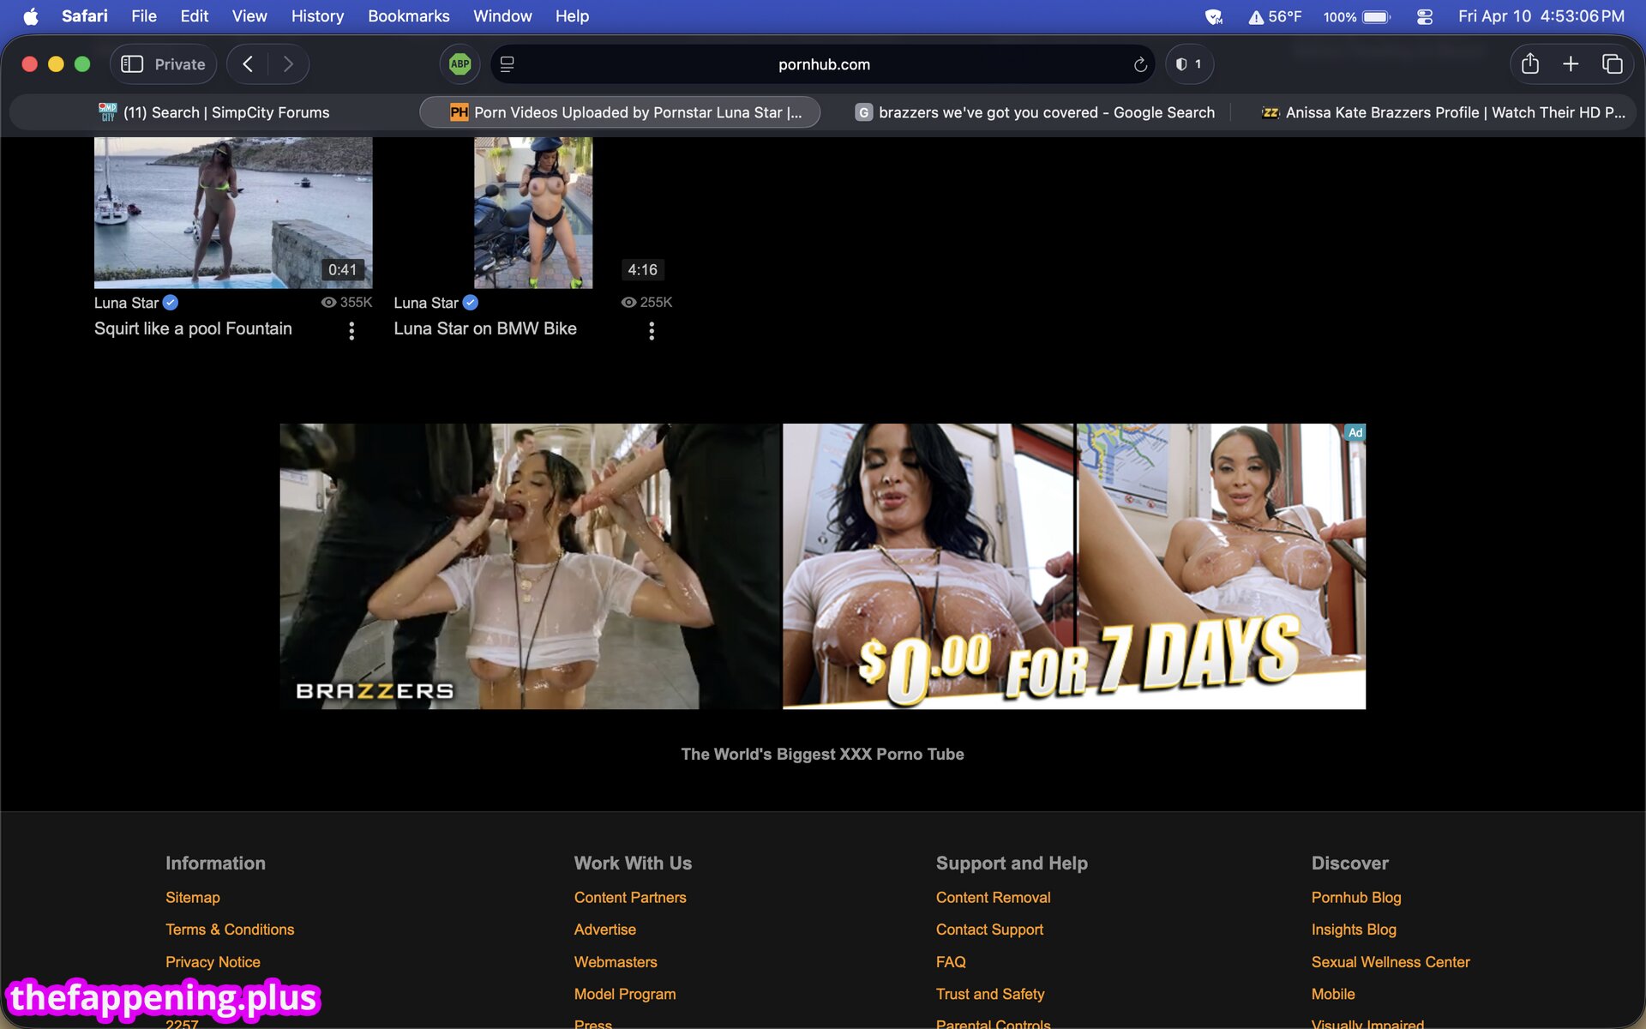Open a new tab with plus icon

(1571, 64)
